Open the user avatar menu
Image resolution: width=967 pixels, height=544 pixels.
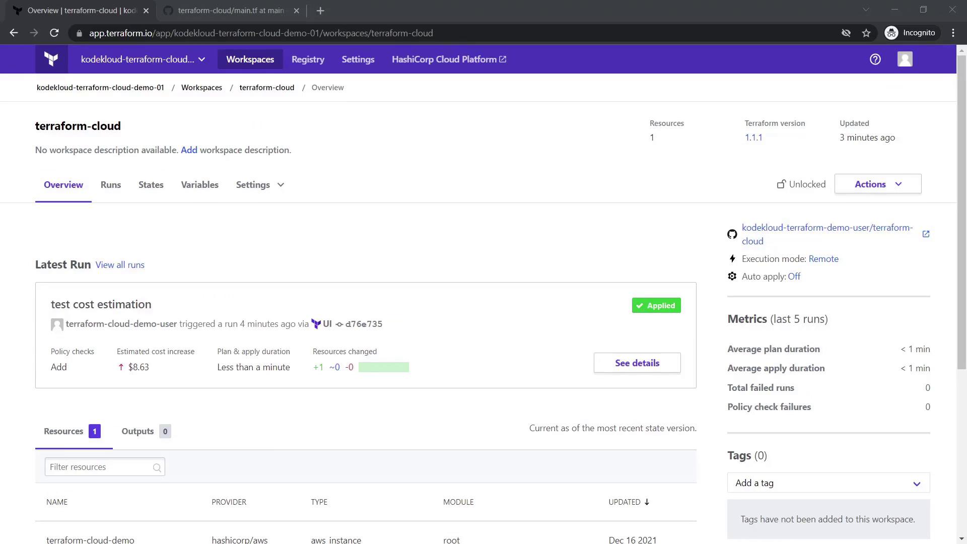[x=905, y=59]
